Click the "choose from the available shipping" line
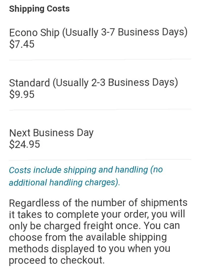201x273 pixels. coord(88,237)
